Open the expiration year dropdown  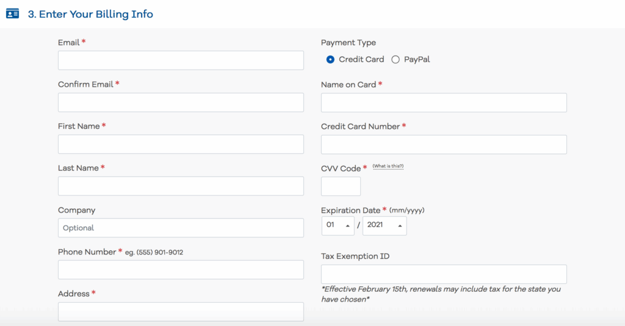(385, 225)
